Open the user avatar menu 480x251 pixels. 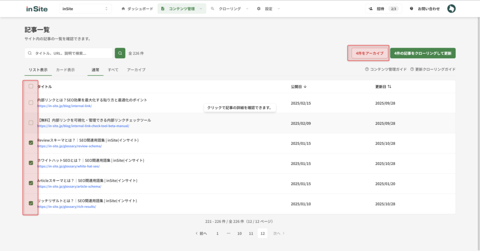(451, 8)
